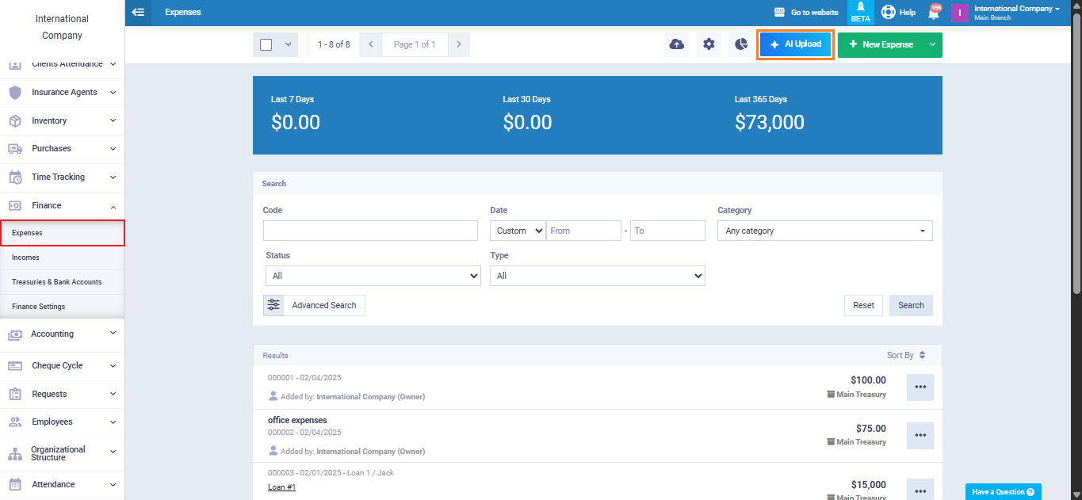Open the Status dropdown set to All
This screenshot has width=1082, height=500.
pyautogui.click(x=373, y=276)
